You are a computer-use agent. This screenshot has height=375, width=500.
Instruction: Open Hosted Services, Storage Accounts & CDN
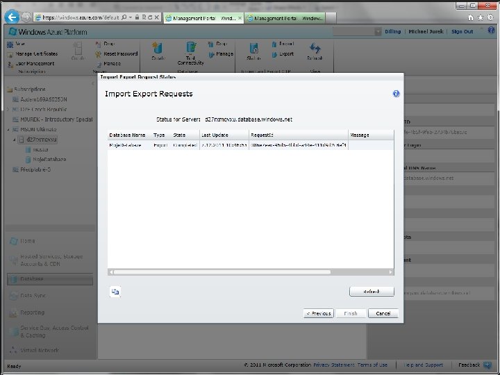click(47, 260)
